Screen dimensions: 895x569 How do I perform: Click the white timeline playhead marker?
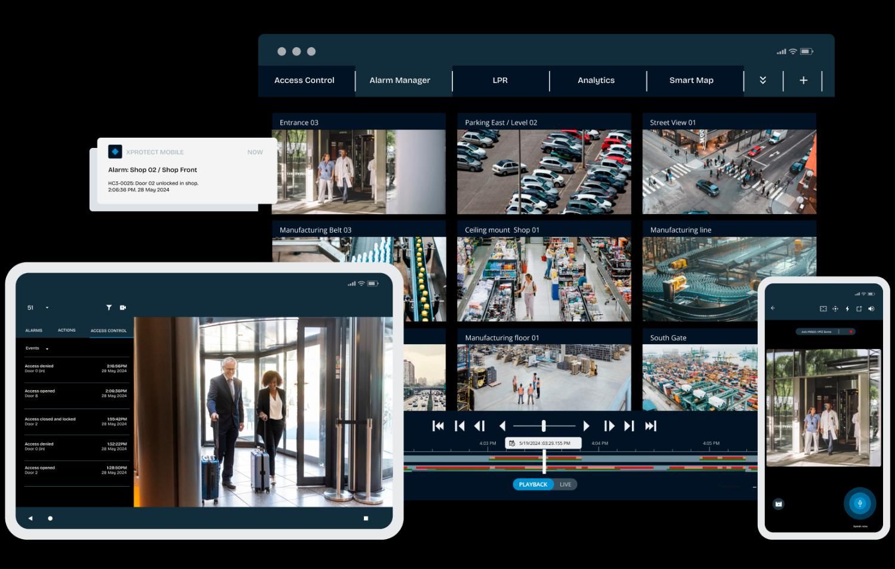[544, 462]
